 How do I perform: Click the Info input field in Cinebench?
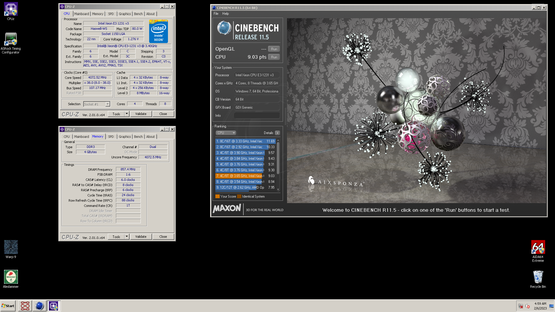pyautogui.click(x=257, y=116)
